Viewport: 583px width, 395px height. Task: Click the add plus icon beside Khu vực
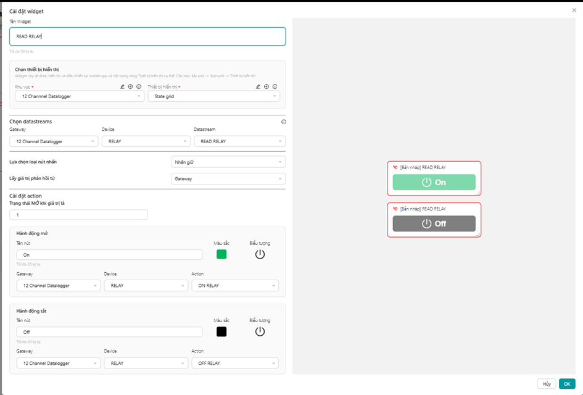pos(131,86)
